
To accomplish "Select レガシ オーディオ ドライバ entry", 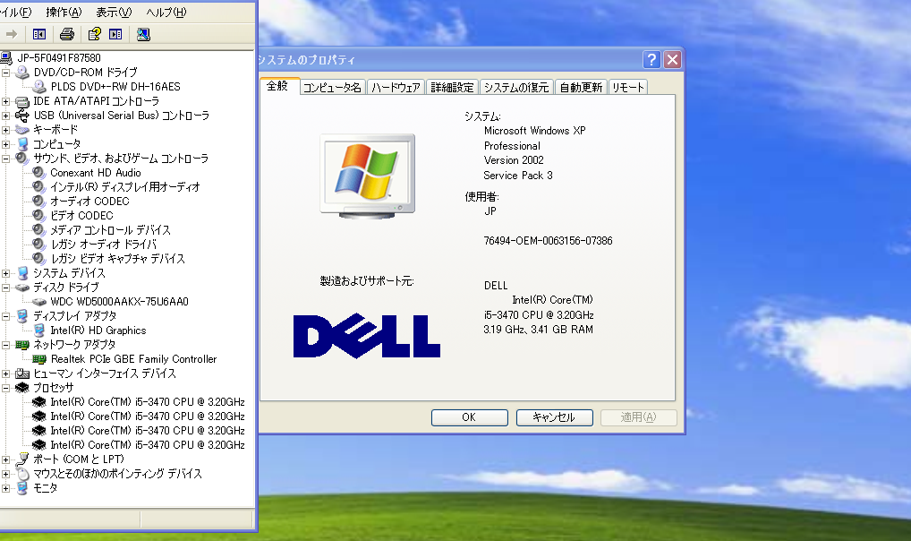I will coord(104,245).
